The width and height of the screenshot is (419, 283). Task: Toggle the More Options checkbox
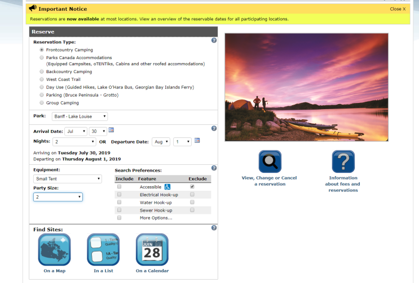(x=119, y=218)
